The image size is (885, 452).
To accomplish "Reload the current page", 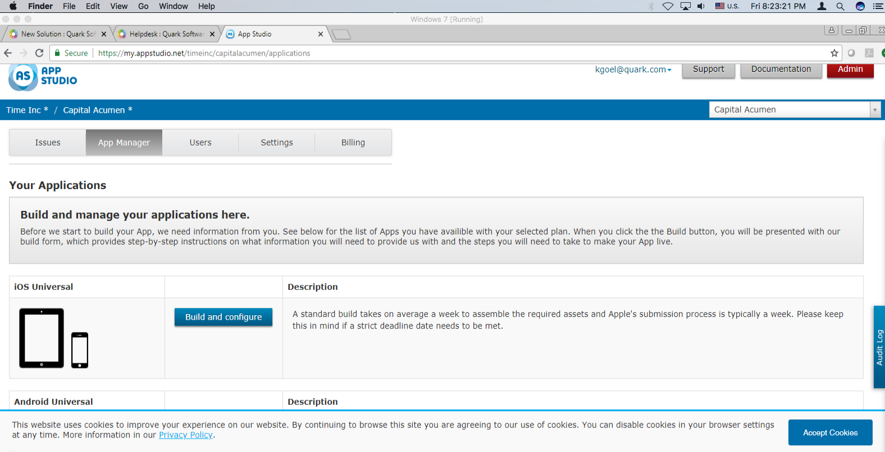I will (x=39, y=53).
